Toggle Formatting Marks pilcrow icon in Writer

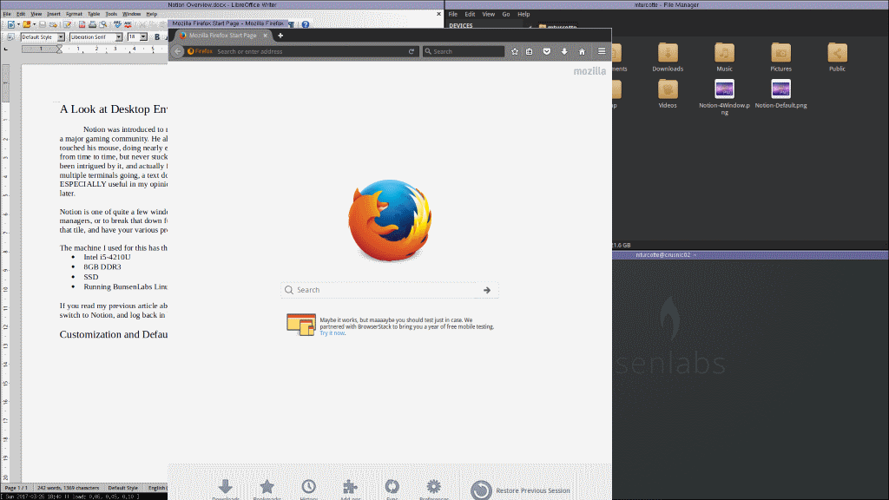click(292, 24)
